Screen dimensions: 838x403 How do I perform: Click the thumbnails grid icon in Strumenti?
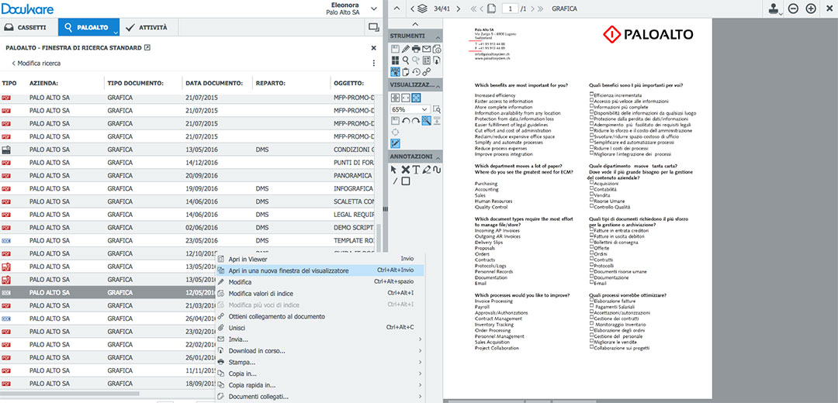tap(395, 60)
